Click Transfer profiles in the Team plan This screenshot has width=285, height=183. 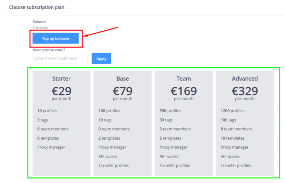(x=175, y=165)
